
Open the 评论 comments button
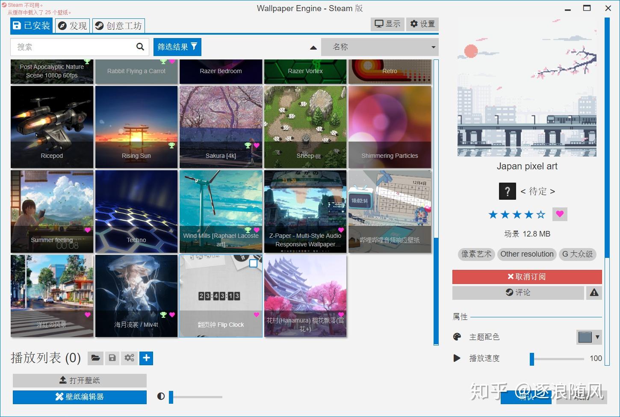(x=518, y=293)
